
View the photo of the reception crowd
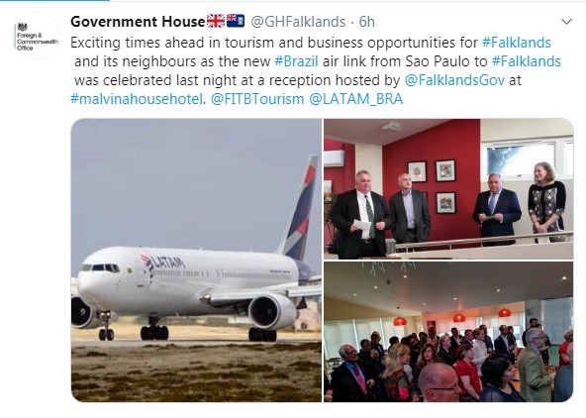448,332
